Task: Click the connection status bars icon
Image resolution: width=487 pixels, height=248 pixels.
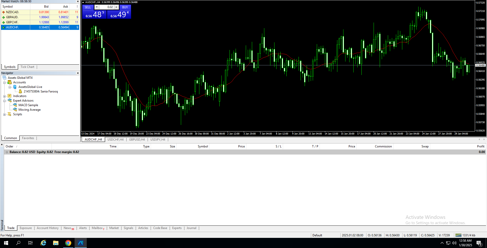Action: 458,235
